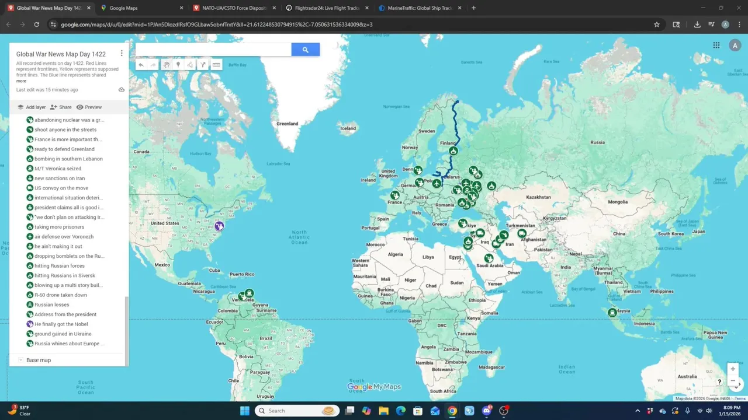Click the Redo arrow in map toolbar
Screen dimensions: 748x420
153,65
